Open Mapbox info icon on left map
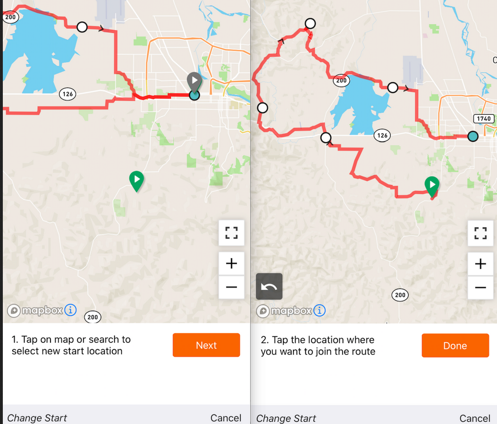The width and height of the screenshot is (497, 424). click(x=70, y=310)
